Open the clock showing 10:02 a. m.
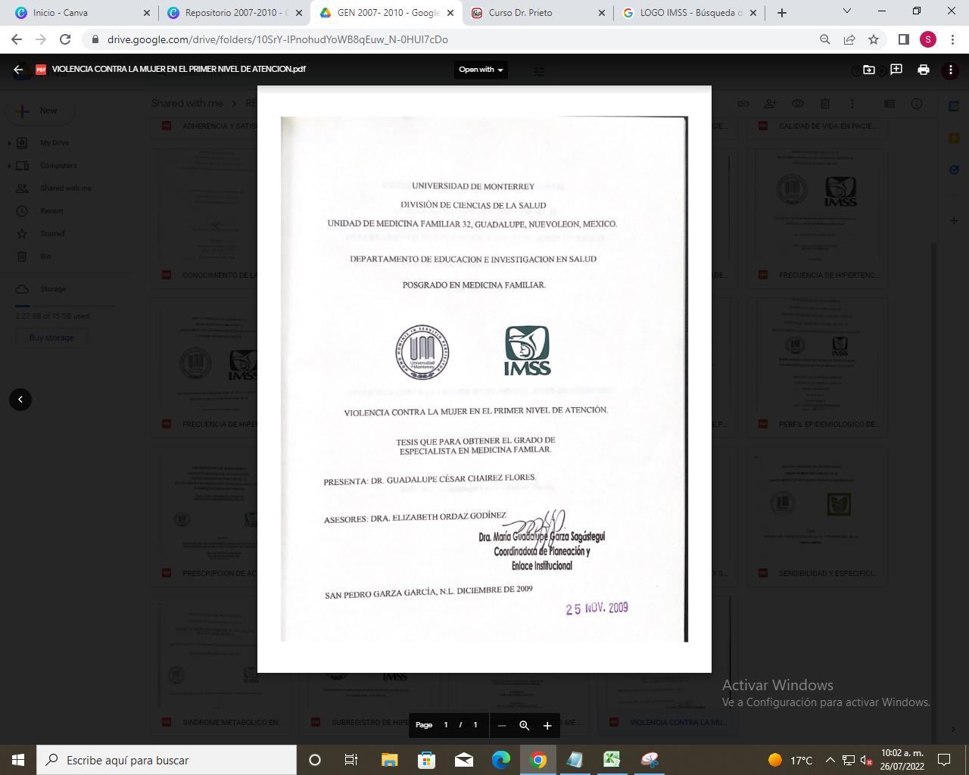Image resolution: width=969 pixels, height=775 pixels. tap(902, 760)
